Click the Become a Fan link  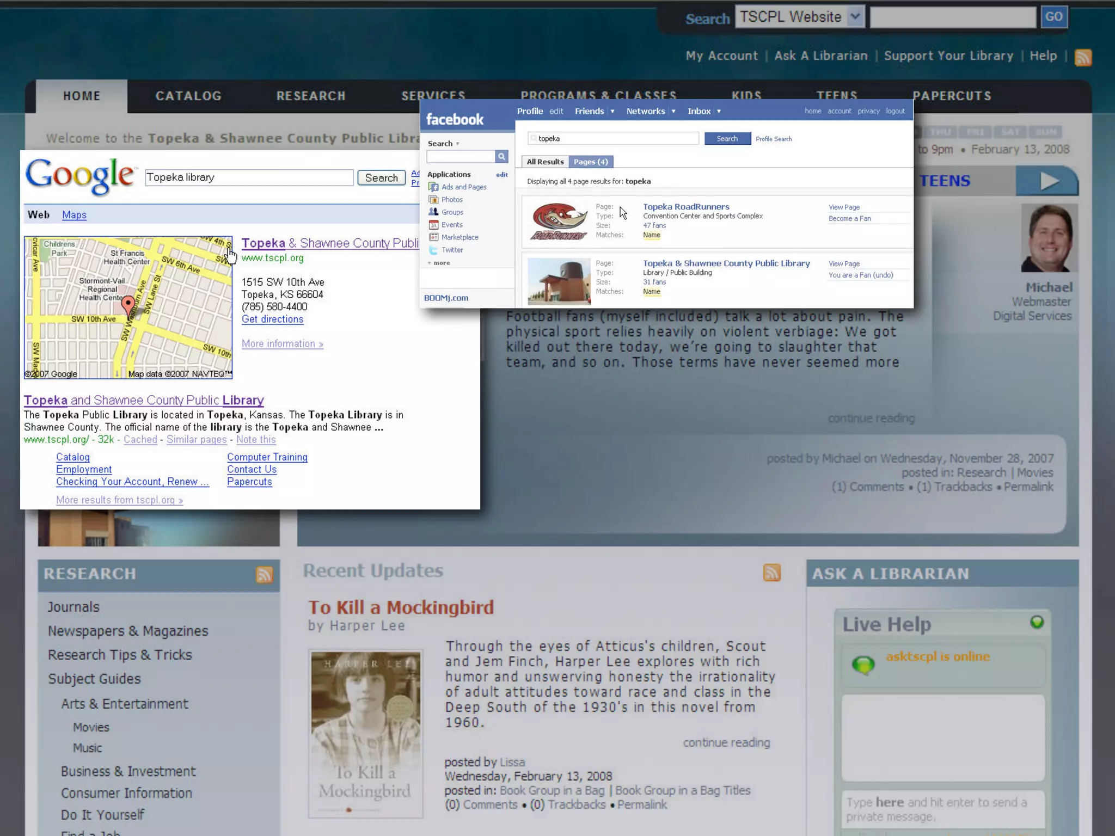pos(849,219)
